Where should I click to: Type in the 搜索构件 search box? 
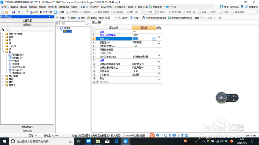tap(70, 23)
